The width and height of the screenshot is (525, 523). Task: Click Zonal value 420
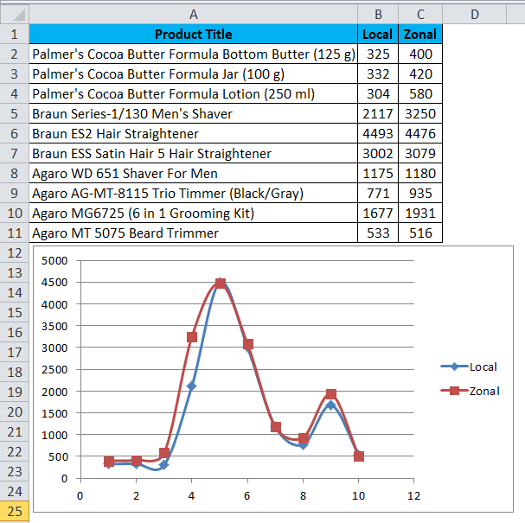click(420, 74)
